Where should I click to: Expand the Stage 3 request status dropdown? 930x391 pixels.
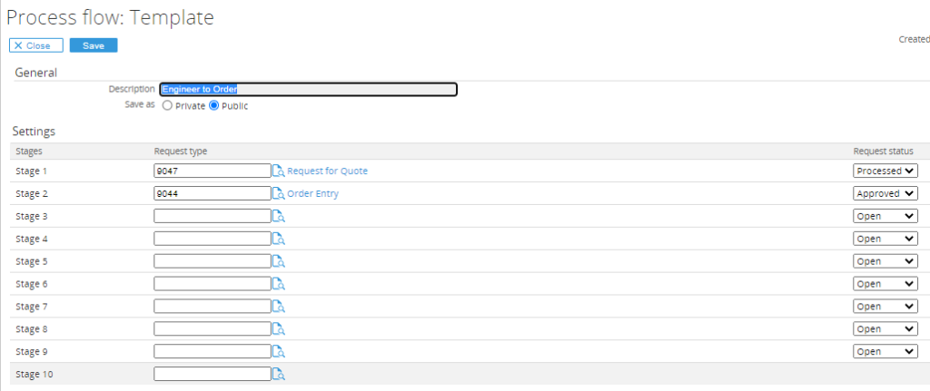(x=885, y=216)
